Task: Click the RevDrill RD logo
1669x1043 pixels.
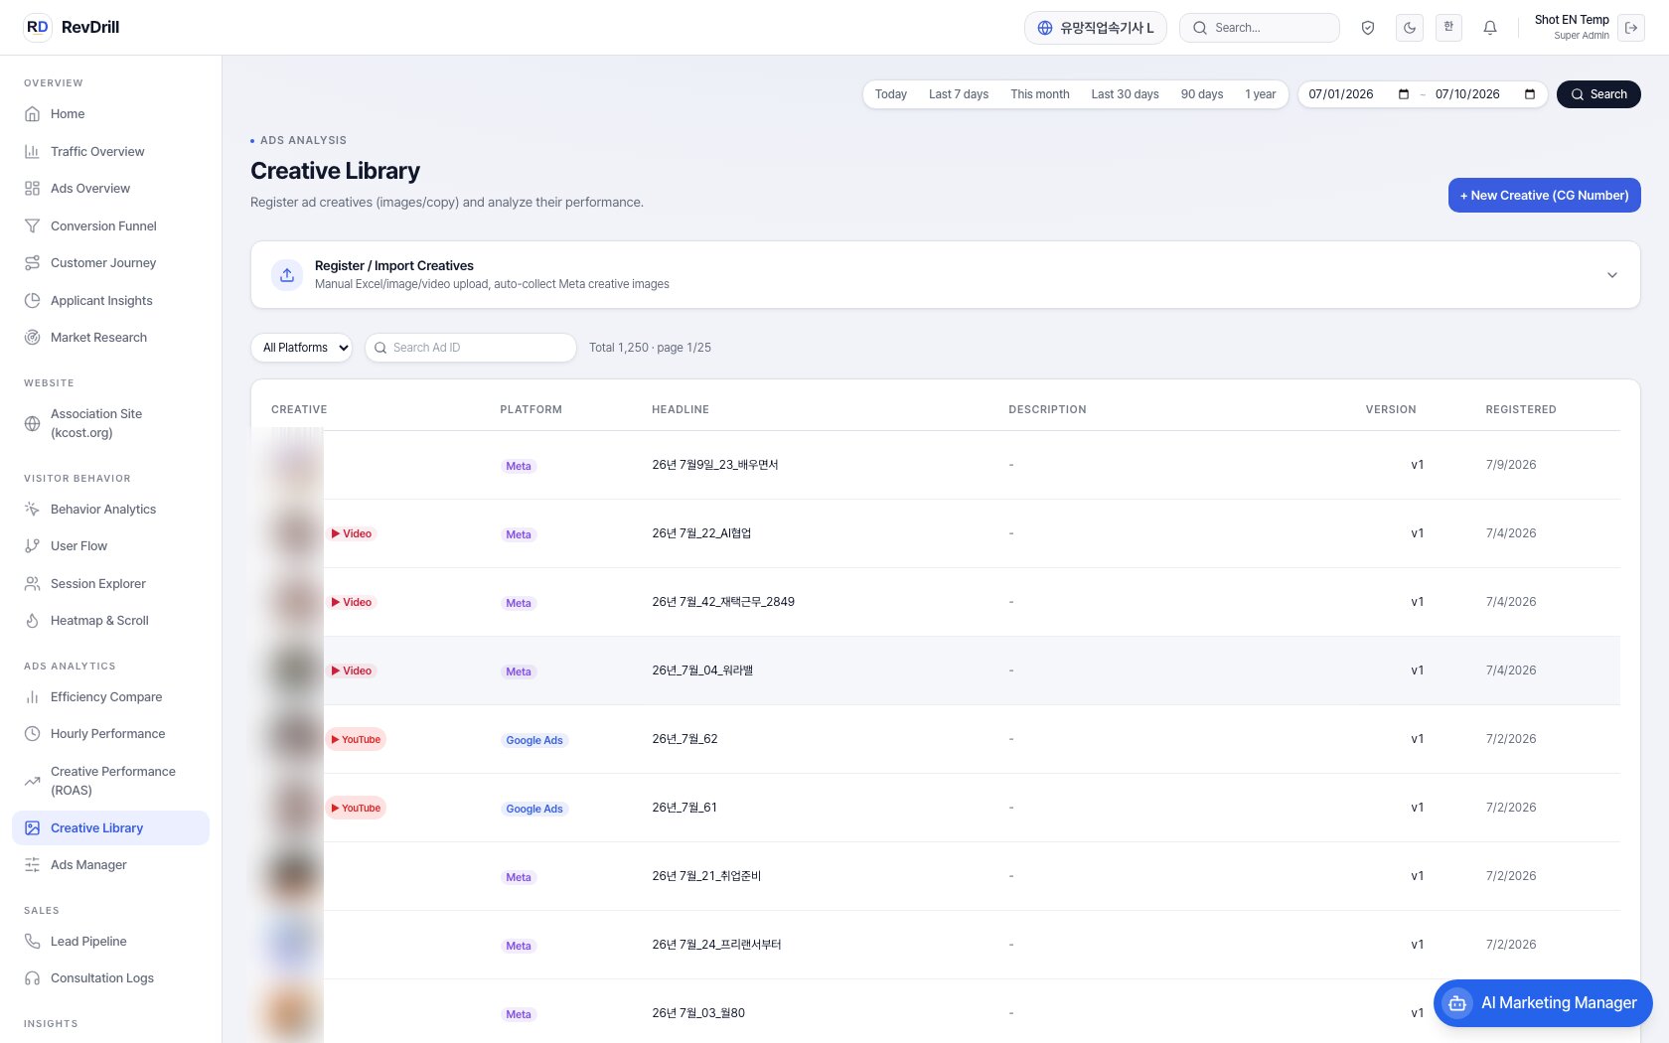Action: point(37,27)
